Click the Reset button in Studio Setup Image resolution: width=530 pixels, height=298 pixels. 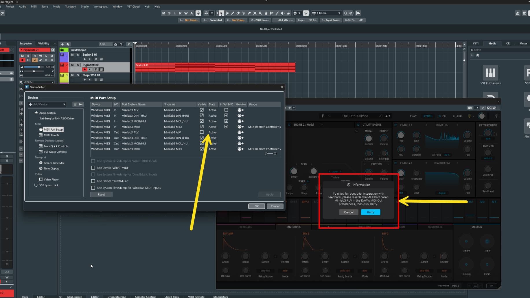101,195
